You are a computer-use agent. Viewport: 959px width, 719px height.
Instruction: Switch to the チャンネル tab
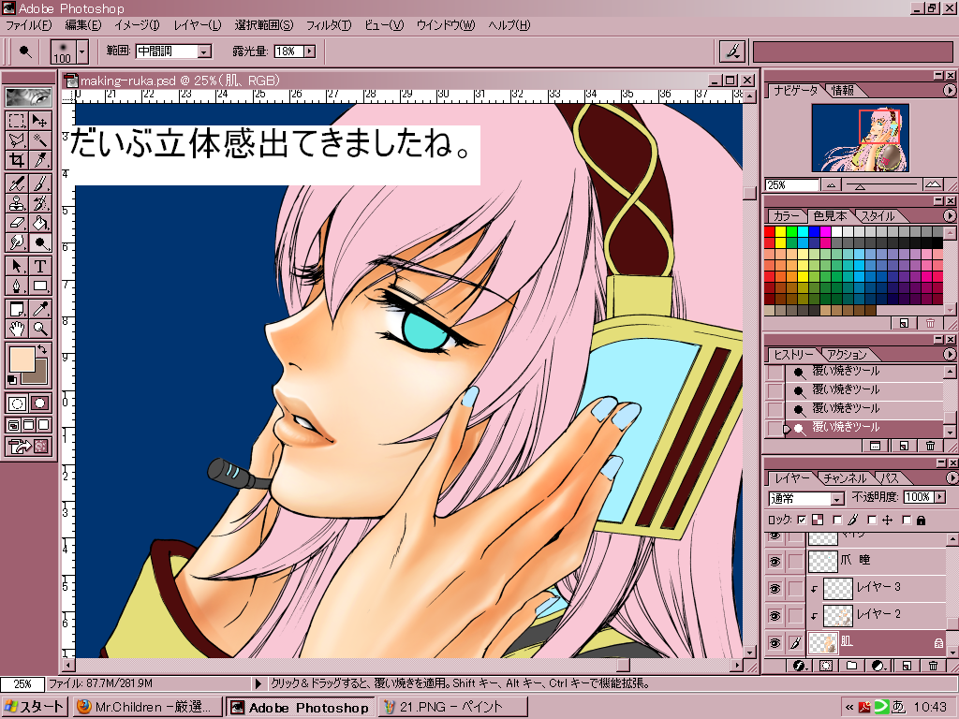click(845, 478)
